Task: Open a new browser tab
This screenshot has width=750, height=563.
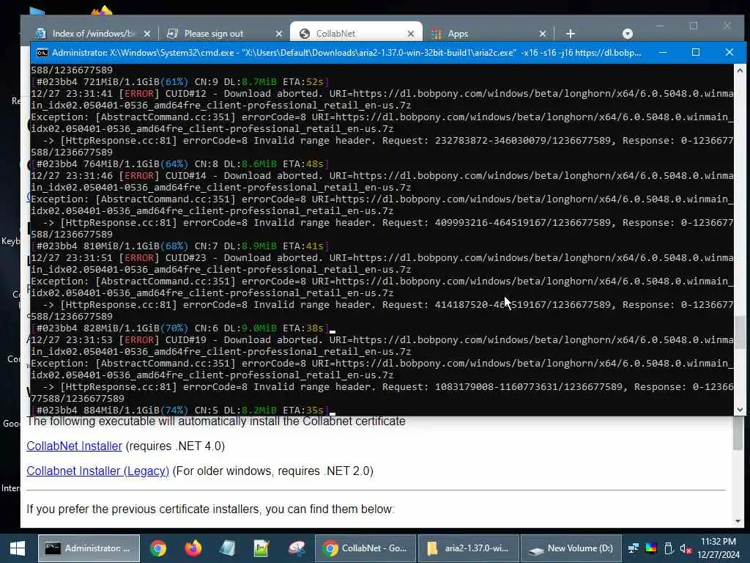Action: 570,34
